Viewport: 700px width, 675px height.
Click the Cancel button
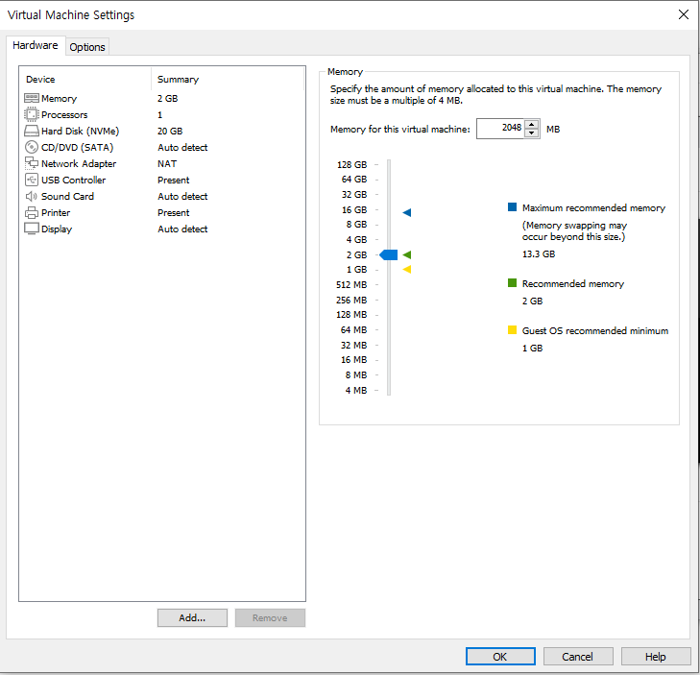pyautogui.click(x=578, y=657)
